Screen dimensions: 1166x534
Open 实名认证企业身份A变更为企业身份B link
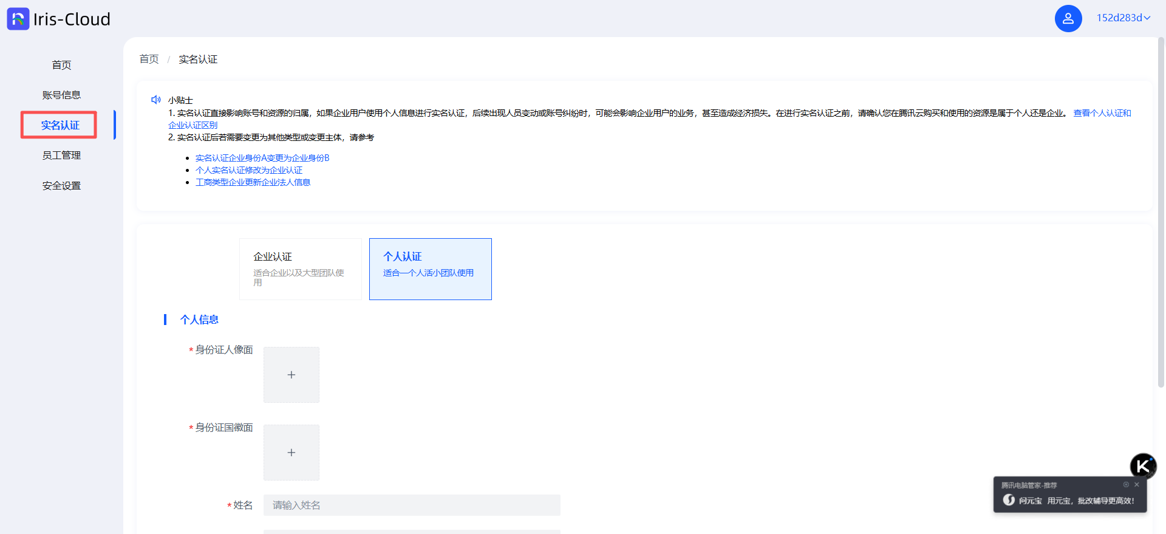click(262, 158)
